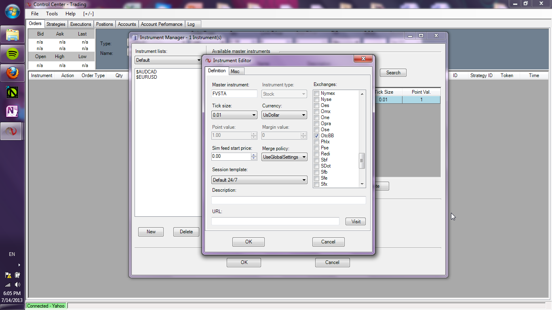Viewport: 552px width, 310px height.
Task: Switch to the Strategies tab
Action: (x=56, y=24)
